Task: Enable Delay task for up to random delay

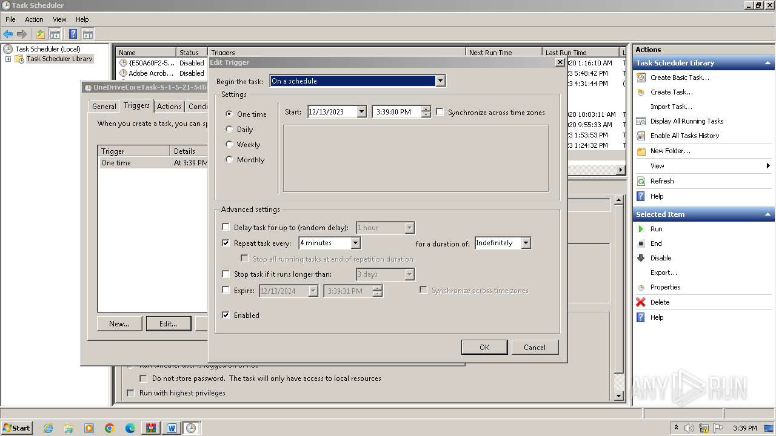Action: pos(226,227)
